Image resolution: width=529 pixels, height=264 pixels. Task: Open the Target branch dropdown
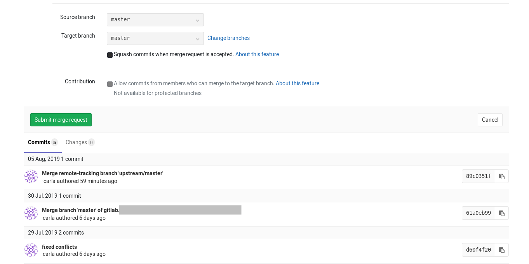click(155, 38)
